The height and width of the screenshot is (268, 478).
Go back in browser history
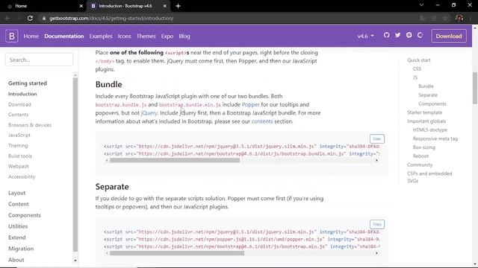pos(7,18)
